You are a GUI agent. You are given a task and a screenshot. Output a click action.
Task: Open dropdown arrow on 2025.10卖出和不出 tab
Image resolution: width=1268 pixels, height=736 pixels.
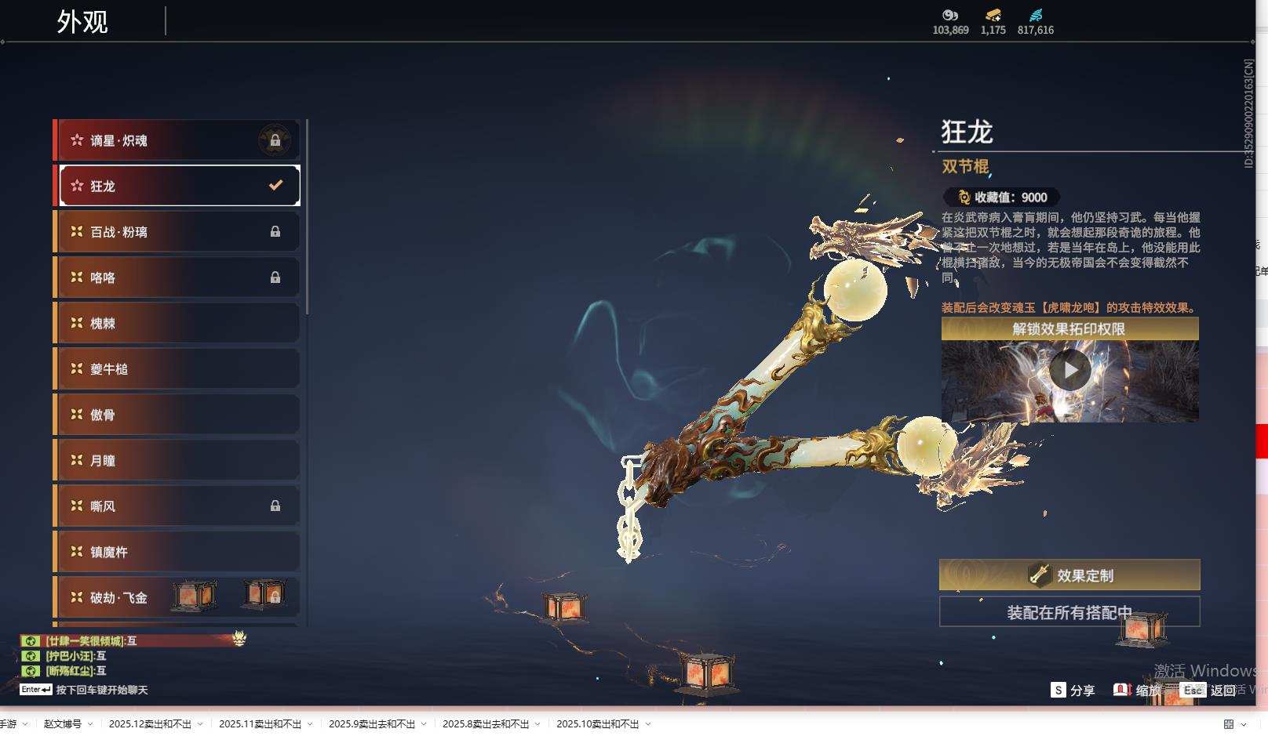point(648,724)
